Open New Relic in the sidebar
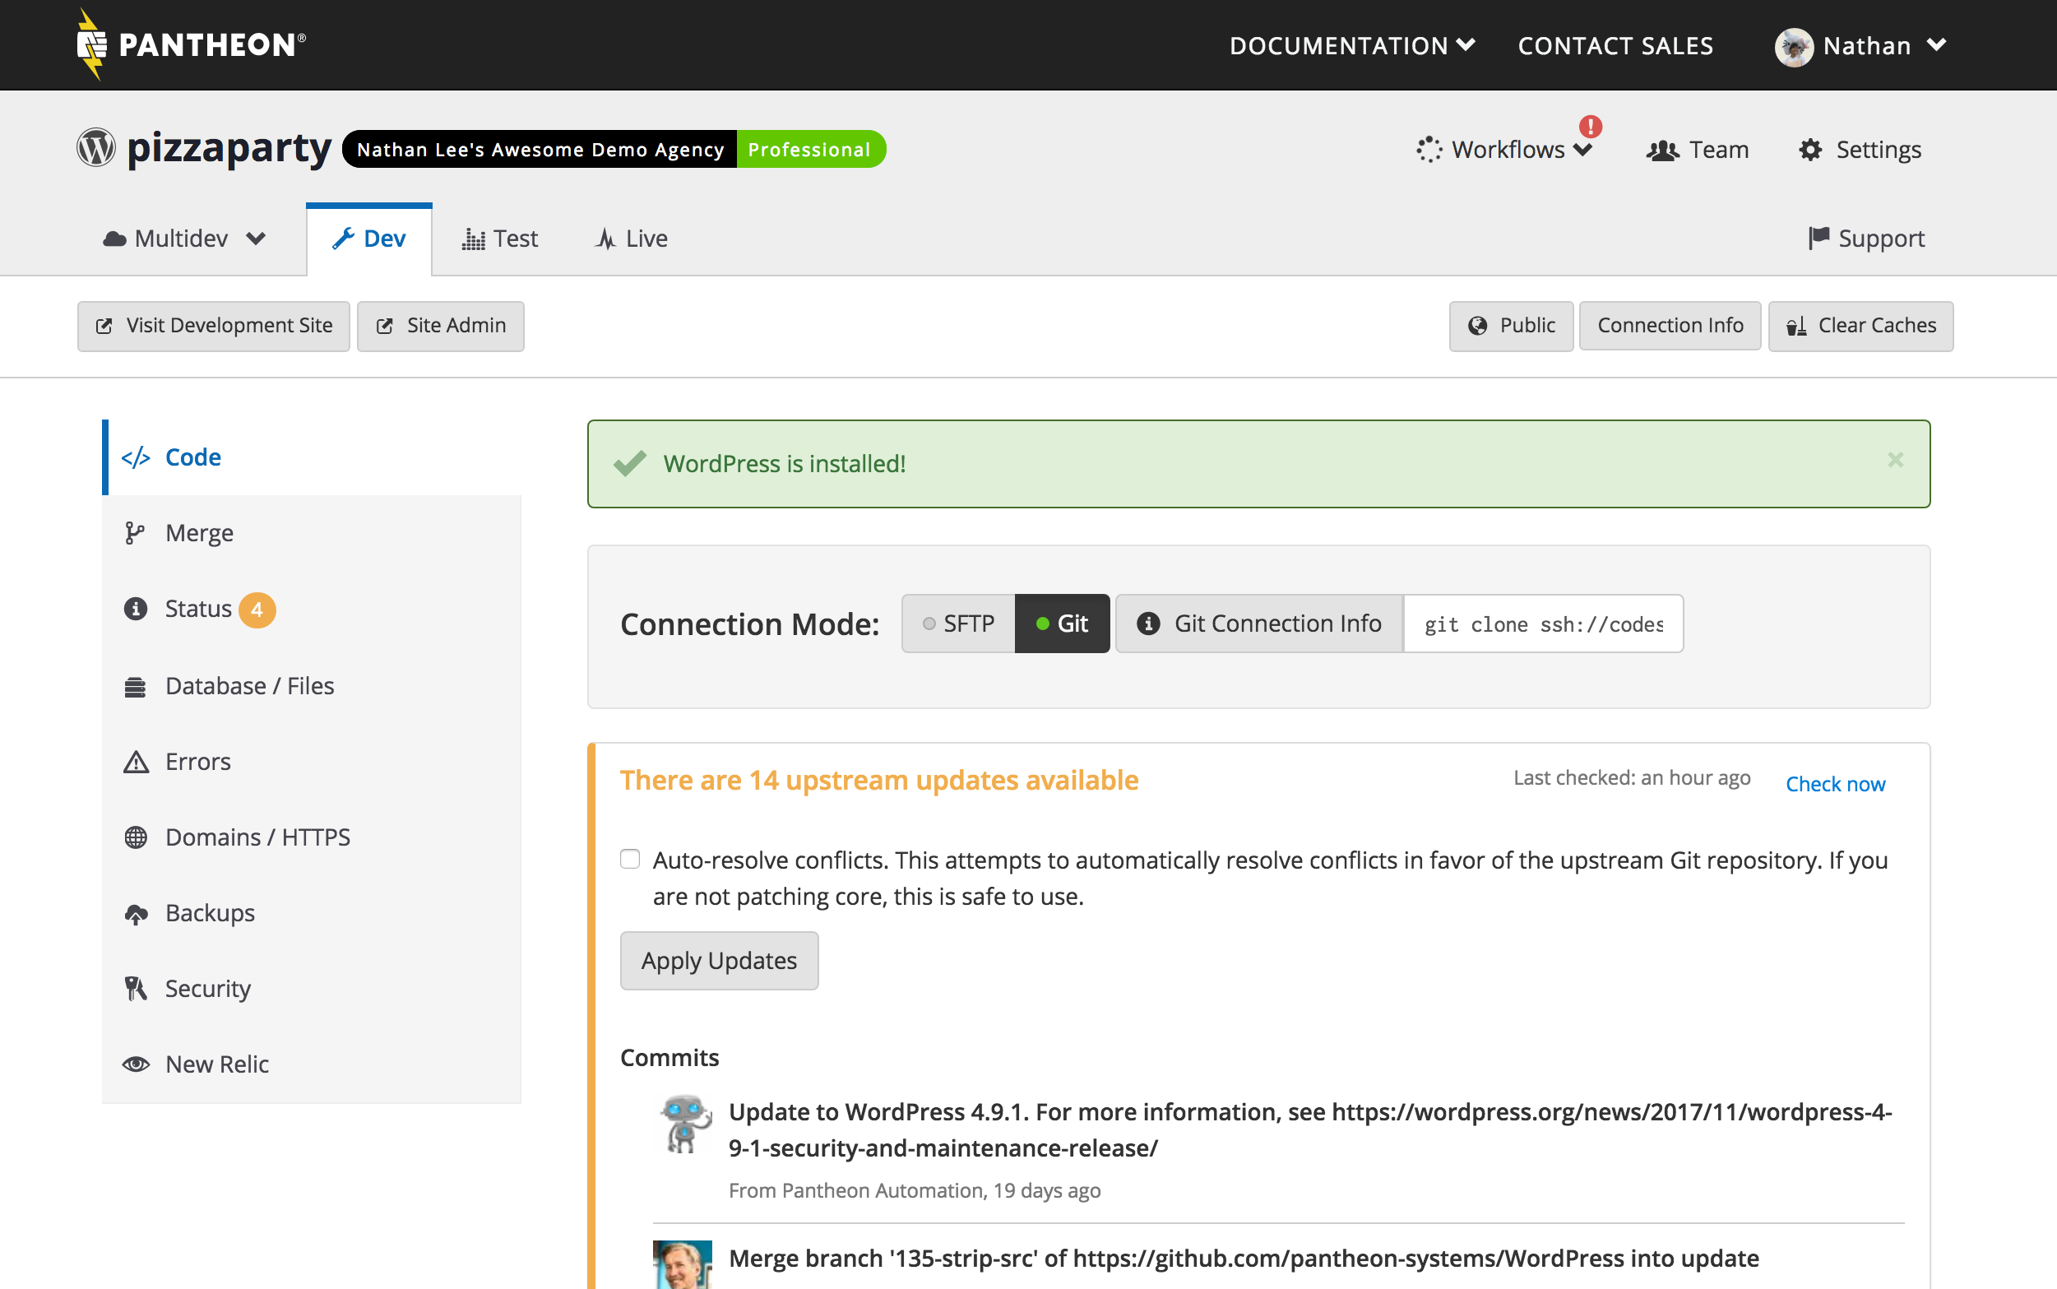2057x1289 pixels. tap(311, 1064)
